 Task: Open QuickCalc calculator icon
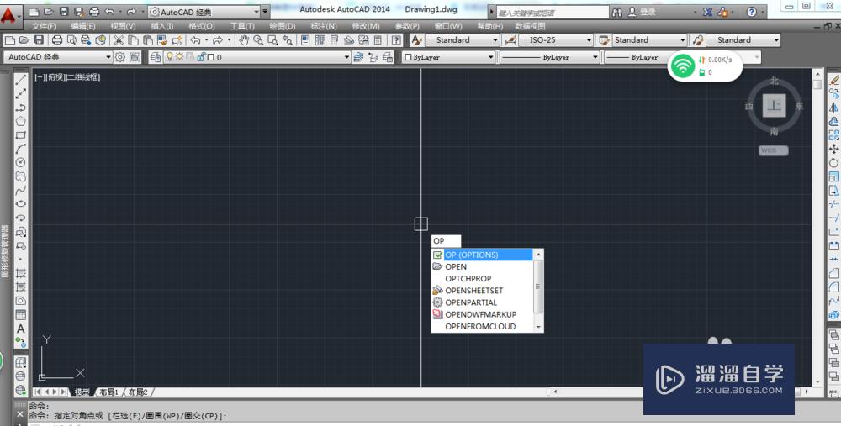click(378, 40)
